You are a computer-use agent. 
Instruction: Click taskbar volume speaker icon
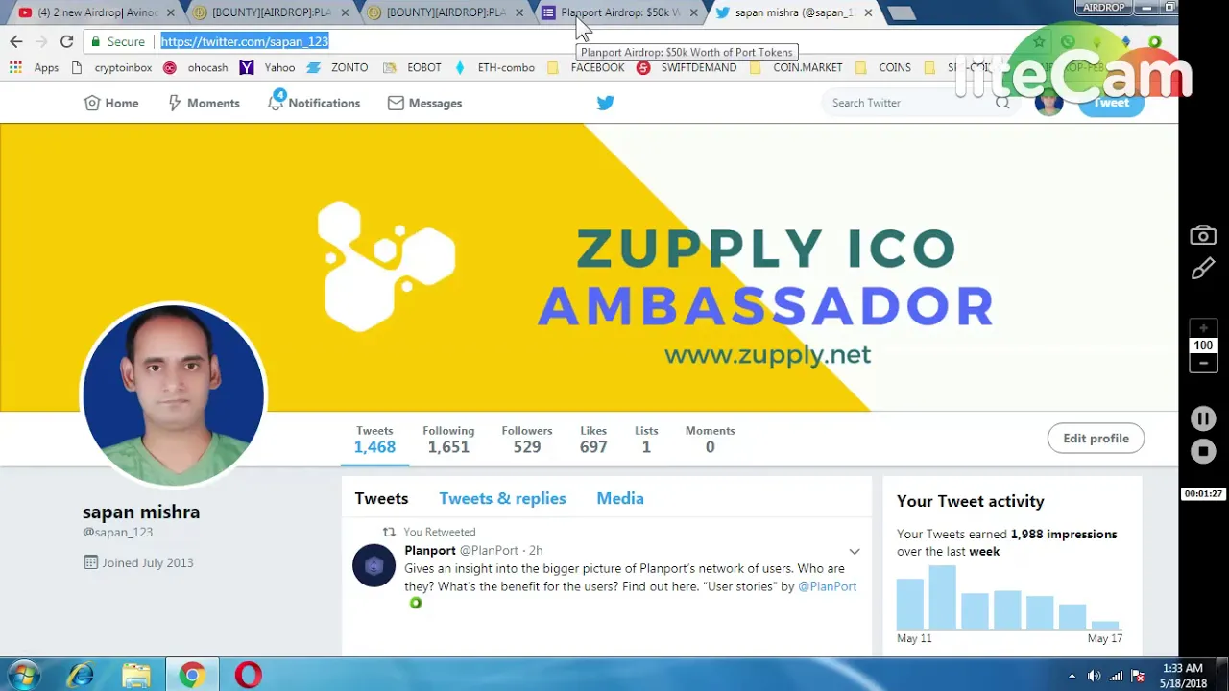tap(1094, 676)
